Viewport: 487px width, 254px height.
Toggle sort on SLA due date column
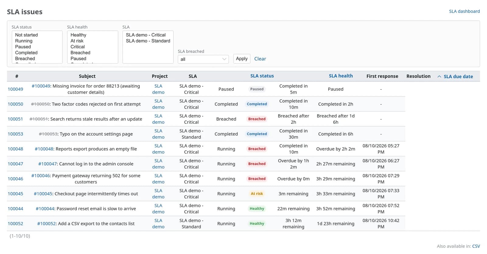click(x=458, y=76)
